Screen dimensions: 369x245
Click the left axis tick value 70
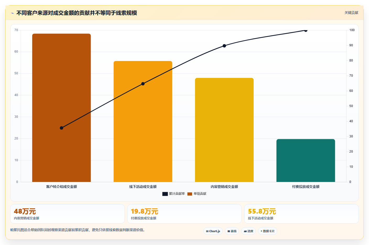pyautogui.click(x=16, y=30)
